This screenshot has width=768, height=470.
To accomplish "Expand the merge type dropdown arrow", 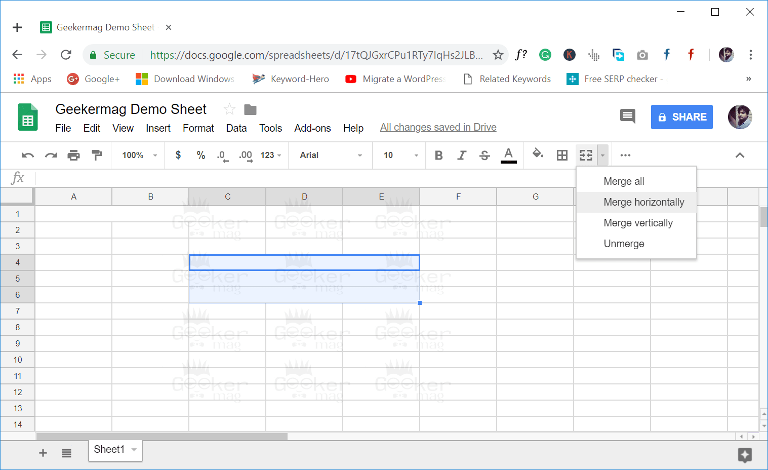I will [602, 155].
